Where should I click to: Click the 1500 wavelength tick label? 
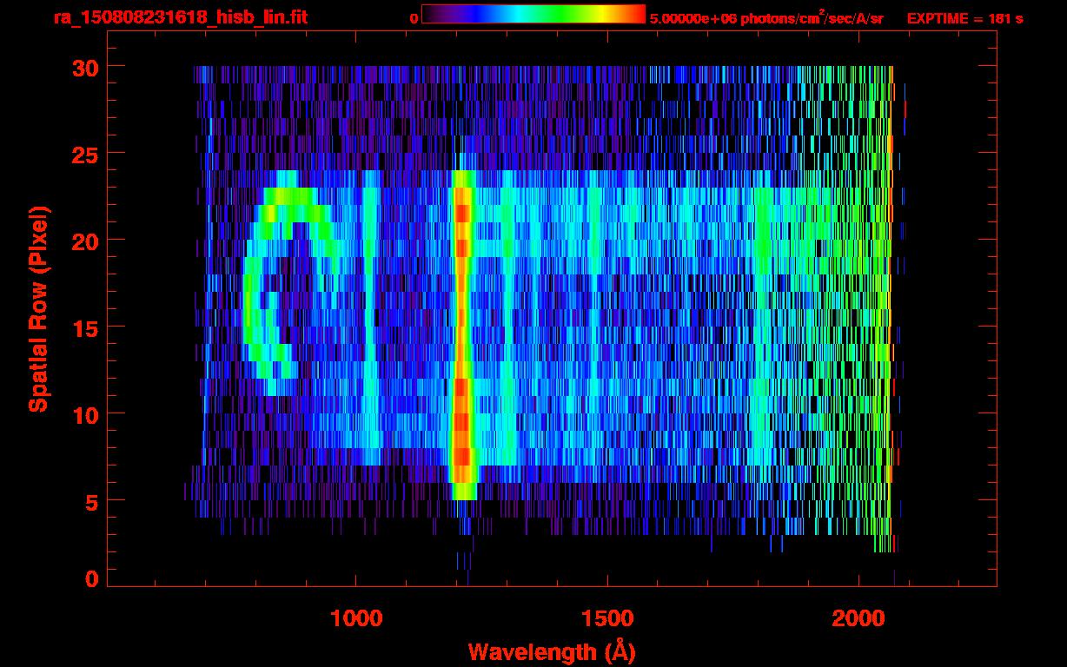(x=607, y=618)
